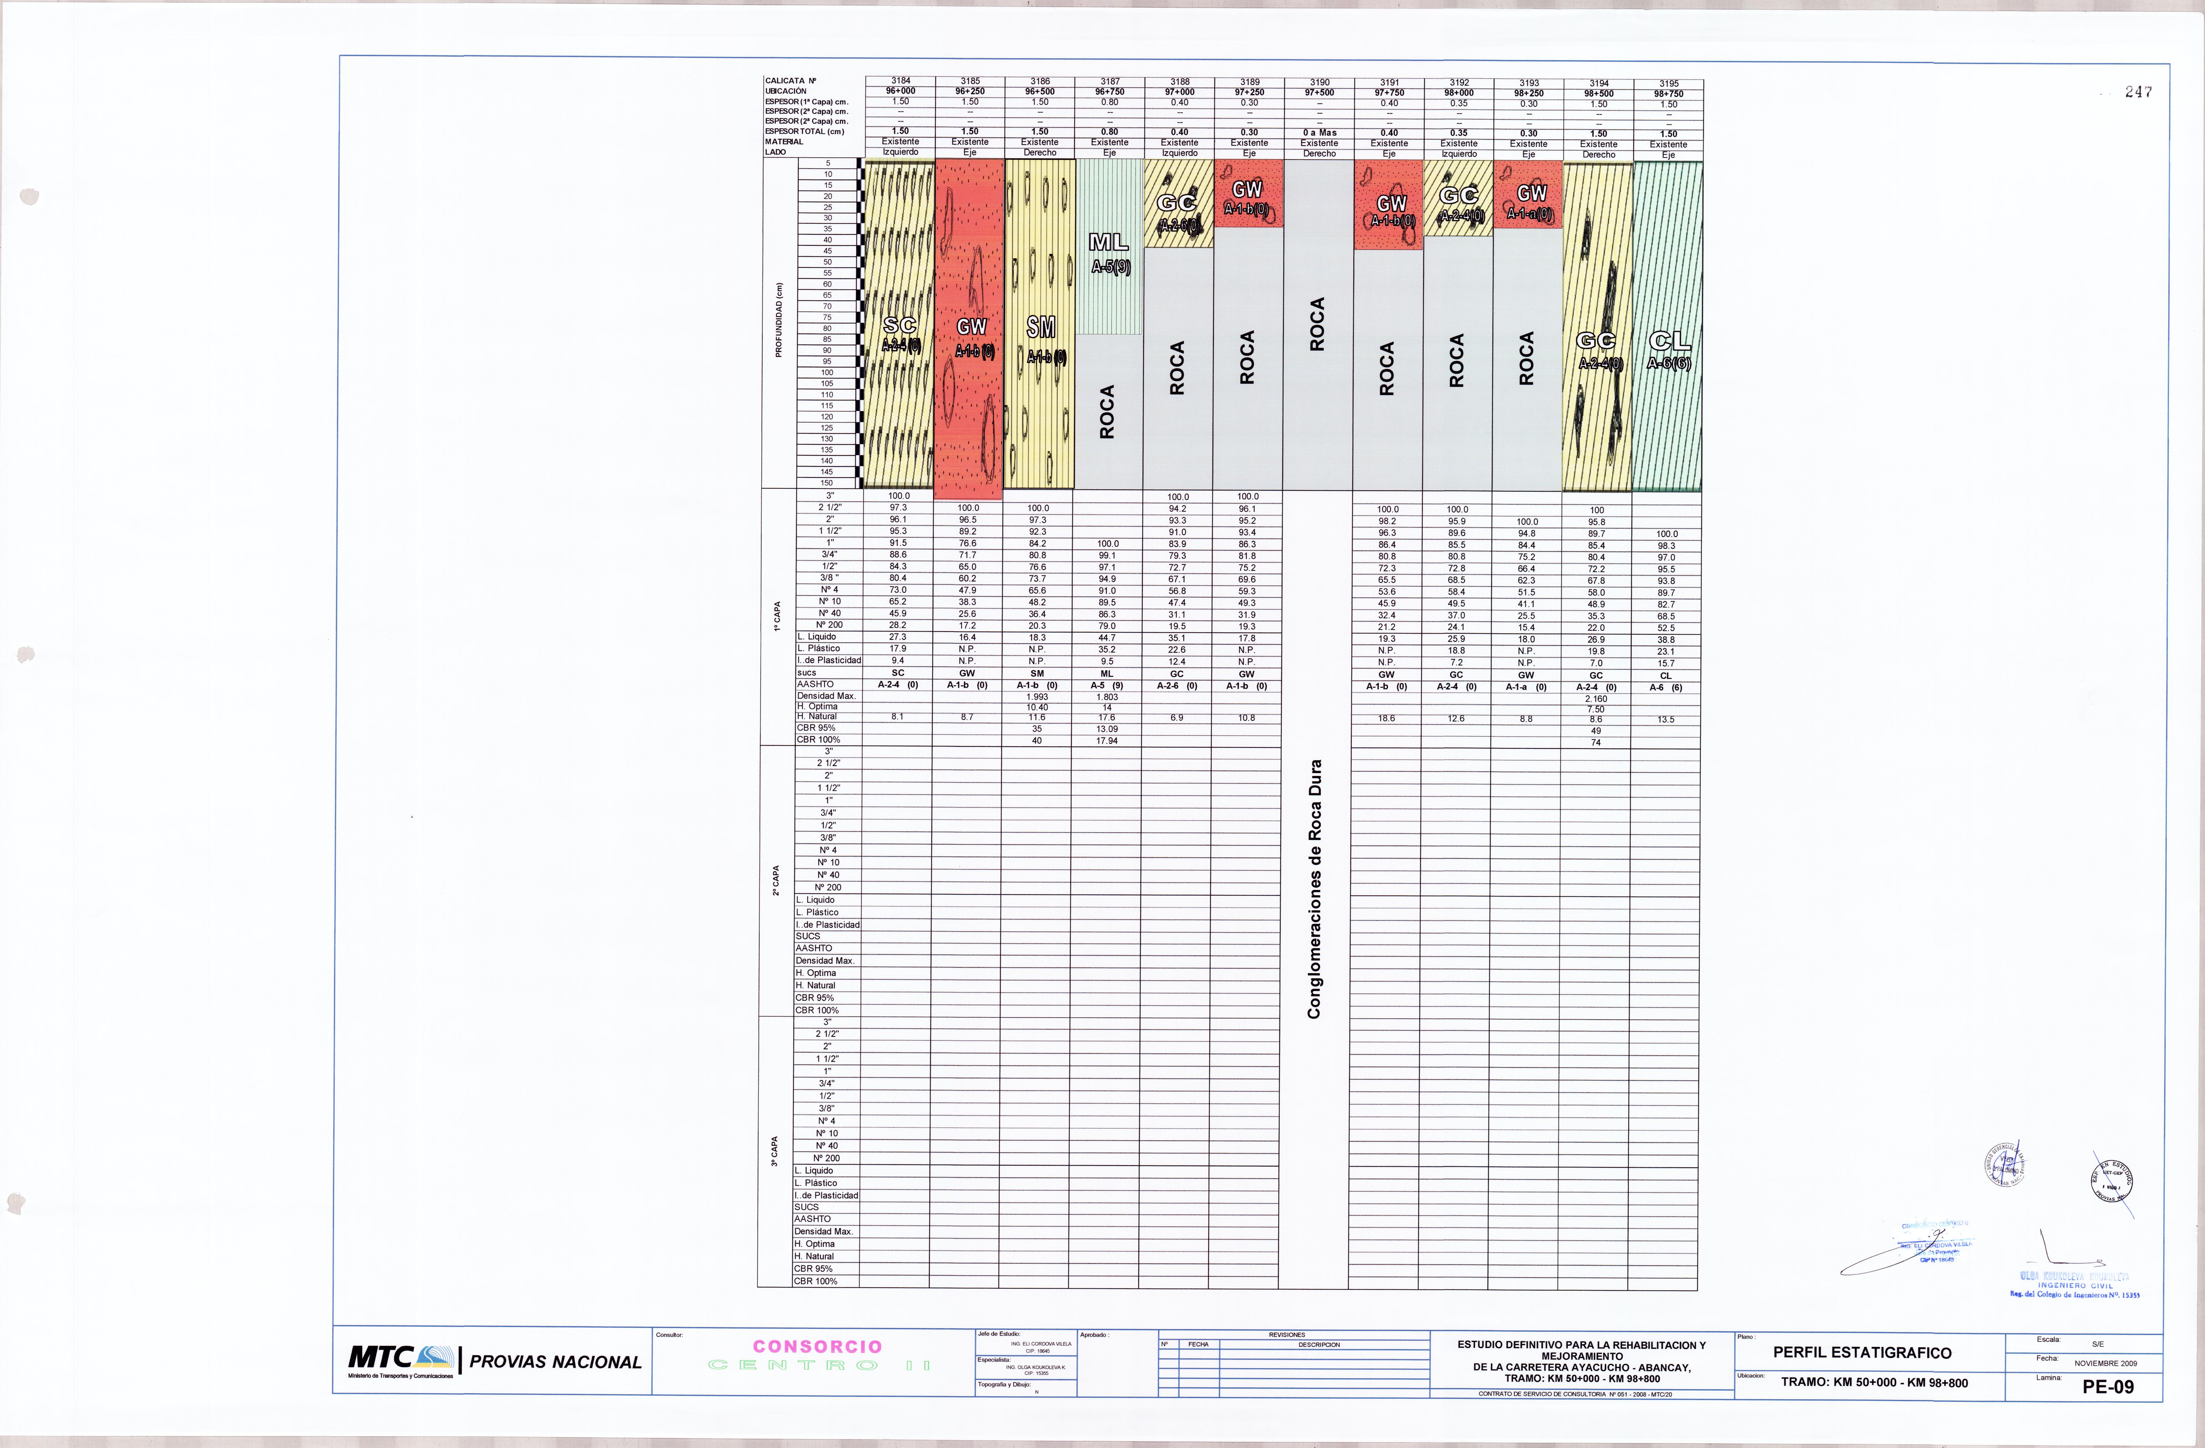Click the S/E scale value
Viewport: 2205px width, 1448px height.
coord(2098,1344)
